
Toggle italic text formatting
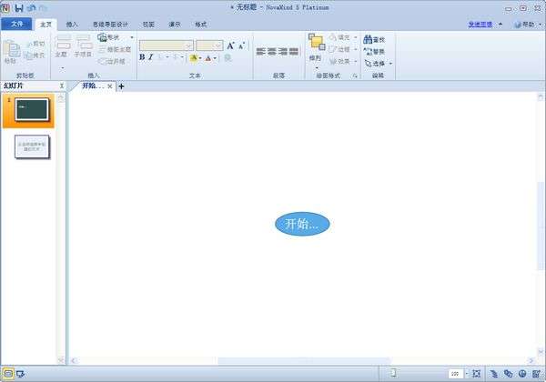click(150, 57)
